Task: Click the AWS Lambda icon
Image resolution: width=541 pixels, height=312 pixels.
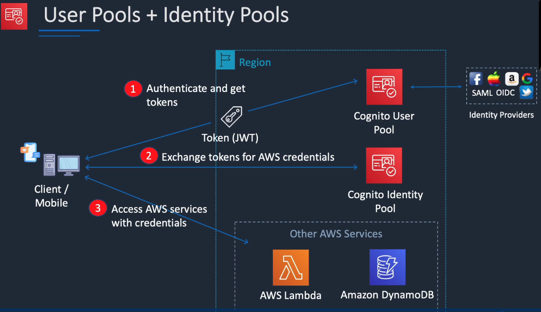Action: point(291,267)
